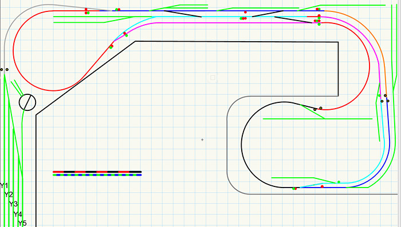Select the Y2 yard track label
Image resolution: width=401 pixels, height=227 pixels.
[x=9, y=195]
